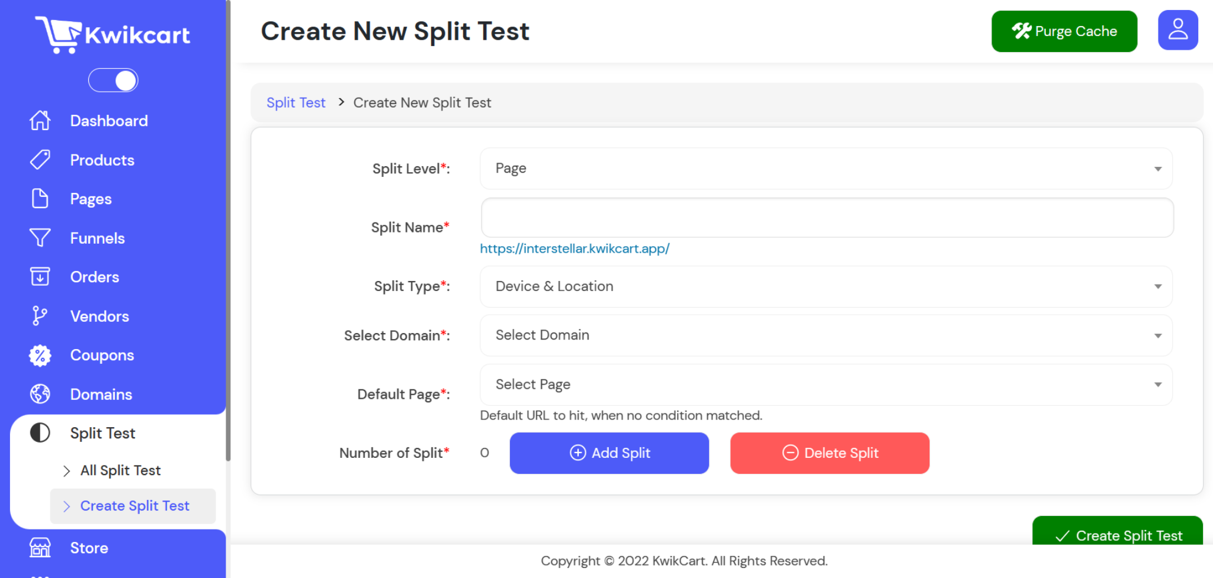The width and height of the screenshot is (1213, 578).
Task: Click the Split Name input field
Action: pyautogui.click(x=827, y=218)
